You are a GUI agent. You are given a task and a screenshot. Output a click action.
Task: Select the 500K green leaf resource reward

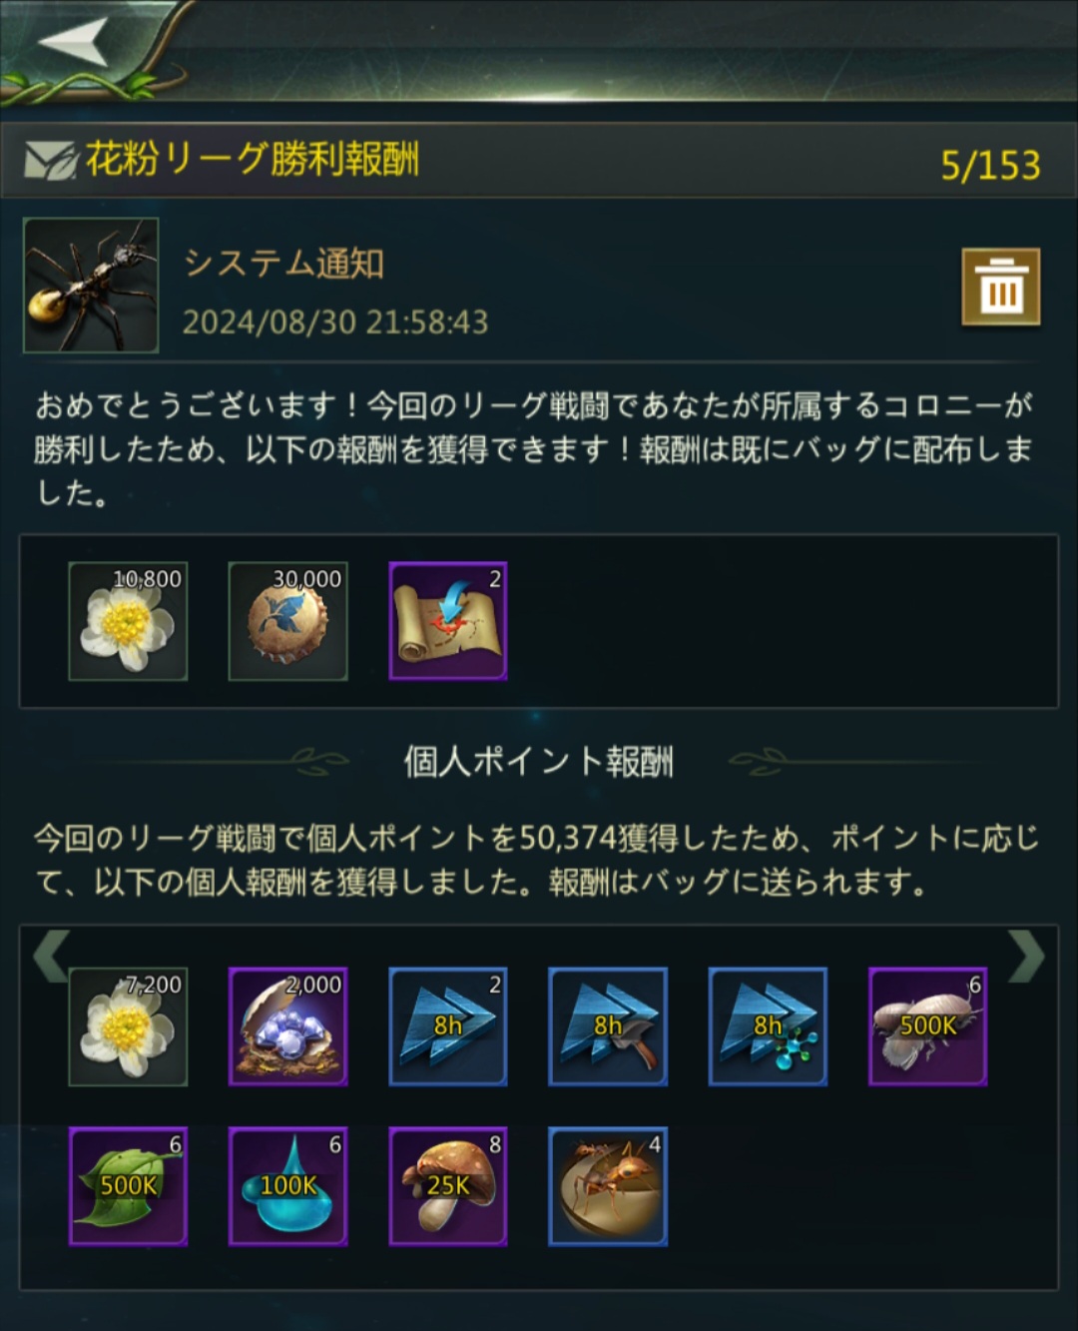coord(128,1186)
